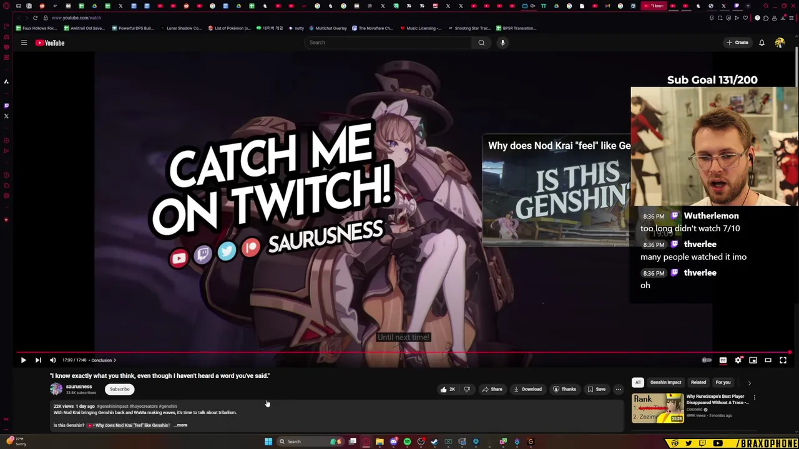Start voice search with the microphone icon

[502, 42]
